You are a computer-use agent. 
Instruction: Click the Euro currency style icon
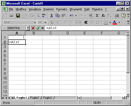click(86, 22)
